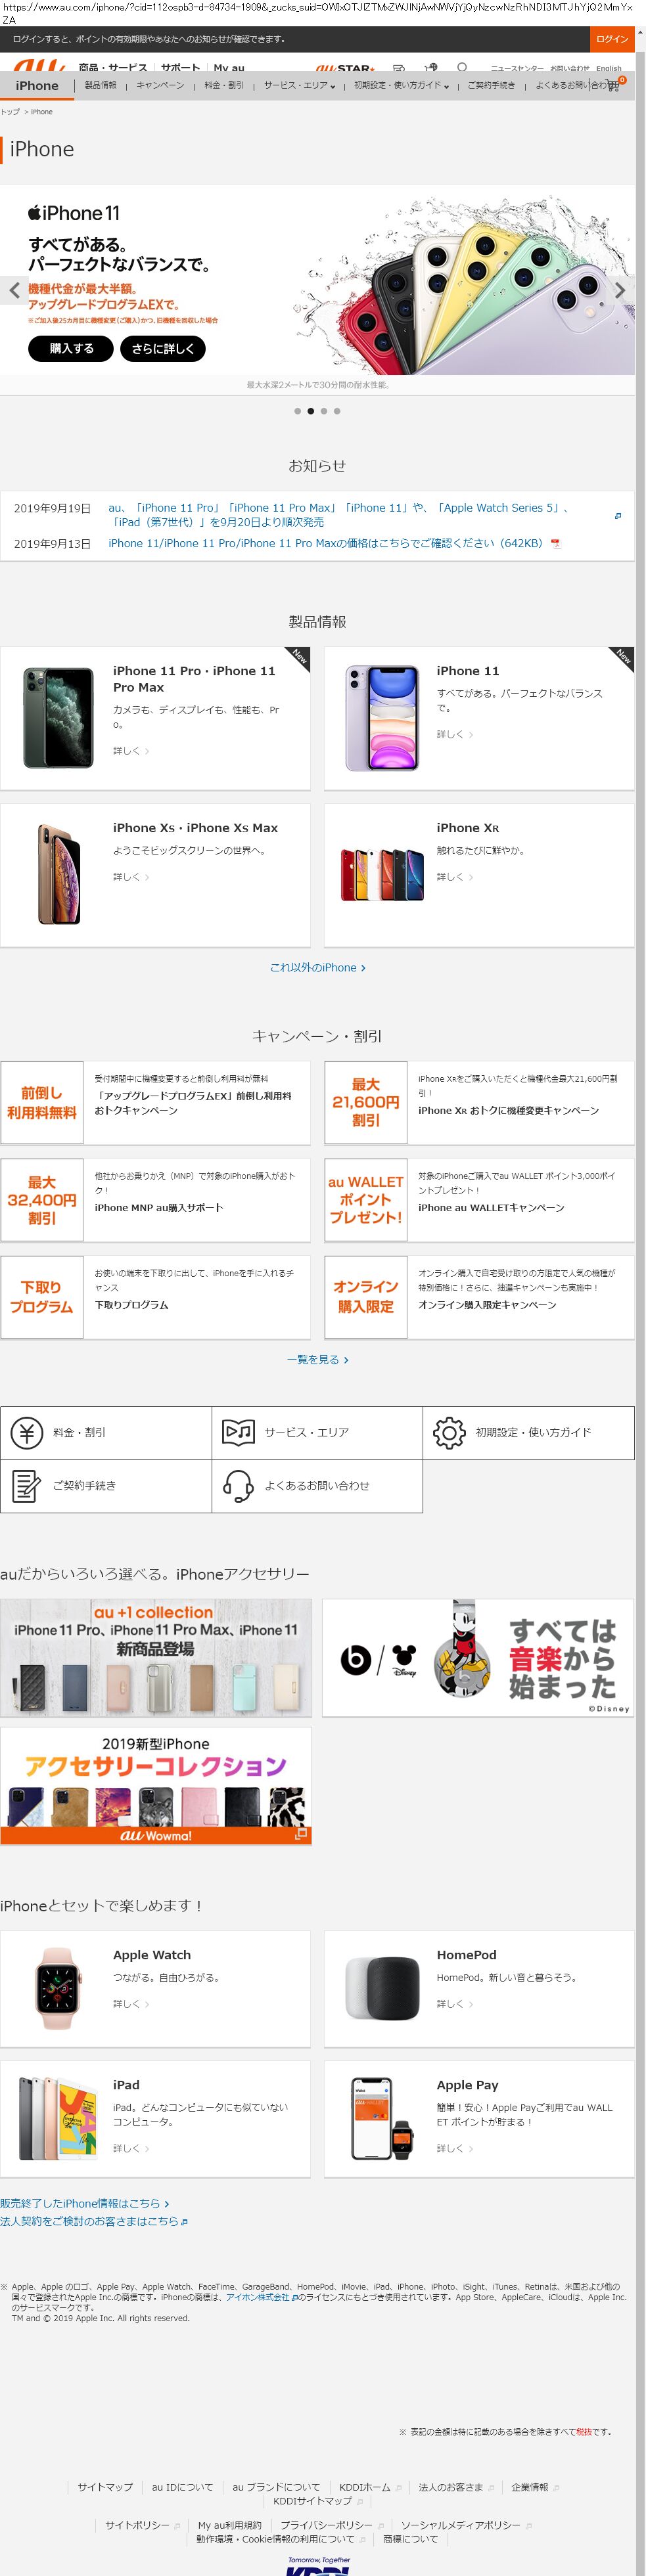Click 詳しく under iPhone XR
The width and height of the screenshot is (646, 2576).
455,876
